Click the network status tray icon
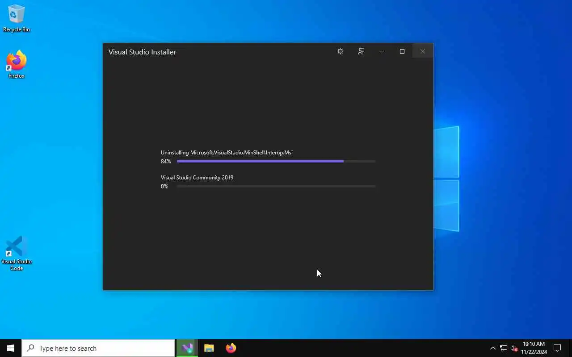This screenshot has height=357, width=572. coord(503,348)
